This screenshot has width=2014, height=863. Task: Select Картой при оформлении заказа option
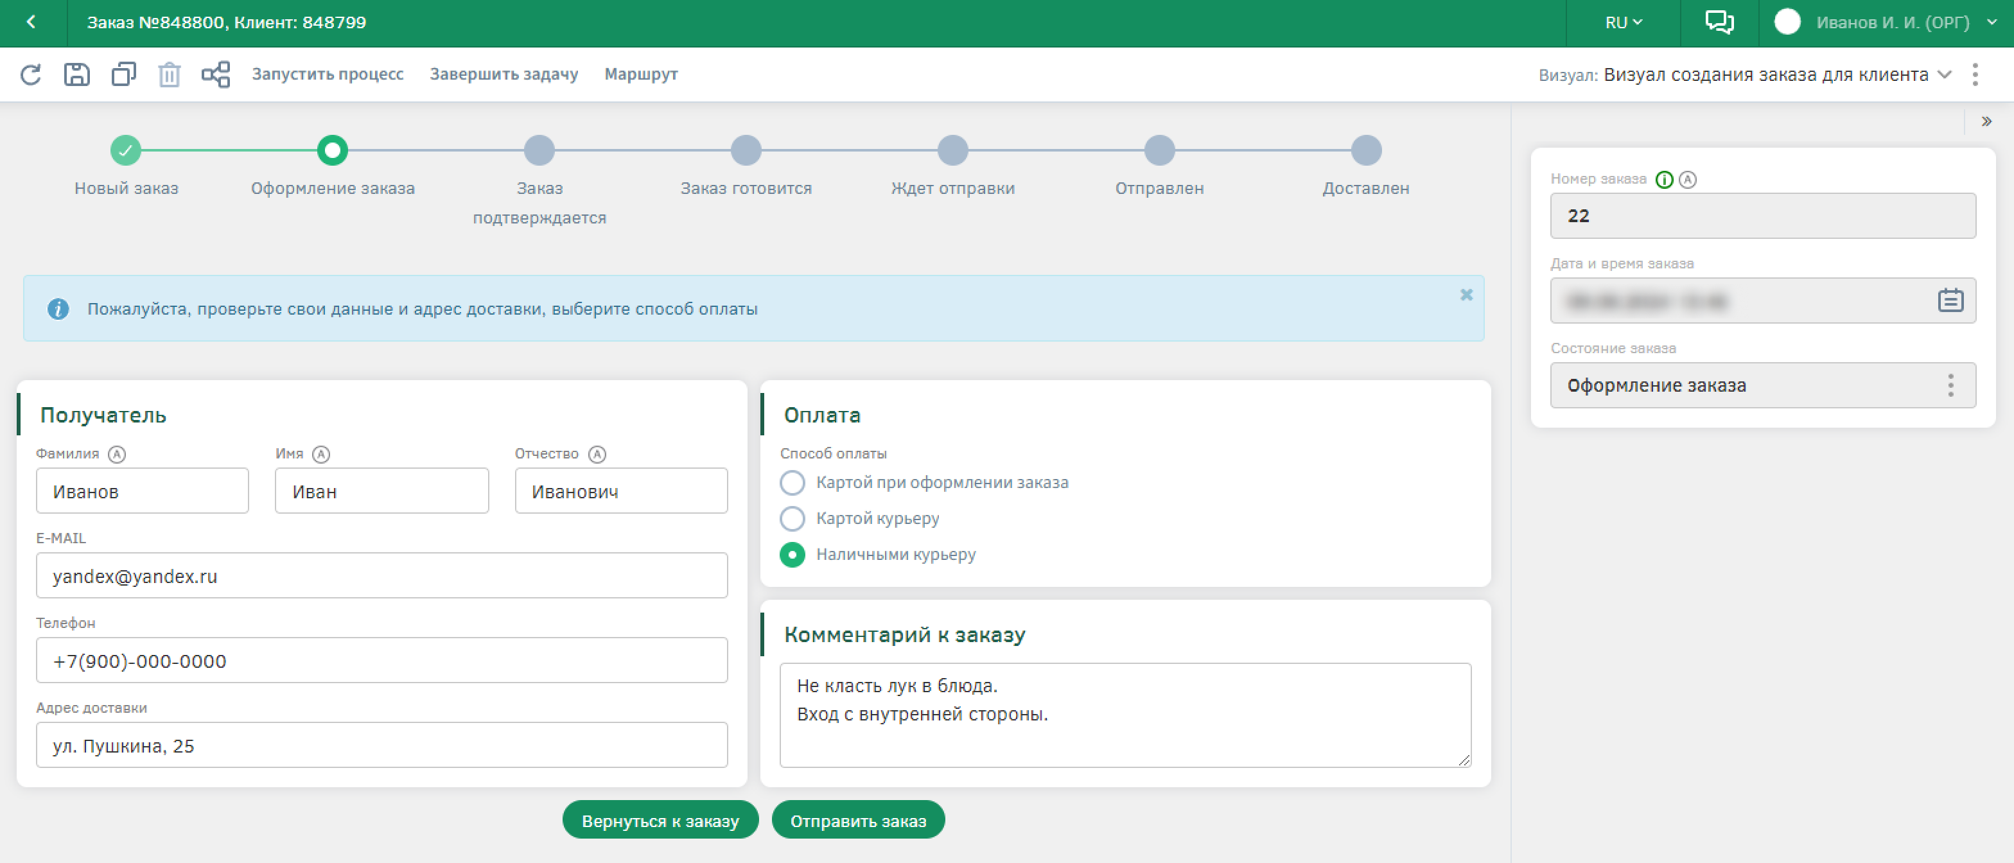click(x=792, y=482)
